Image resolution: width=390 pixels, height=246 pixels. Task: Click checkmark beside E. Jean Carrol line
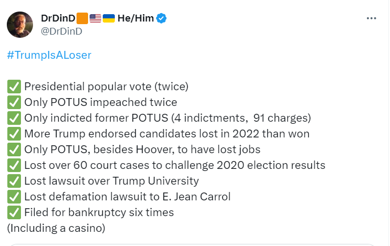pos(14,197)
